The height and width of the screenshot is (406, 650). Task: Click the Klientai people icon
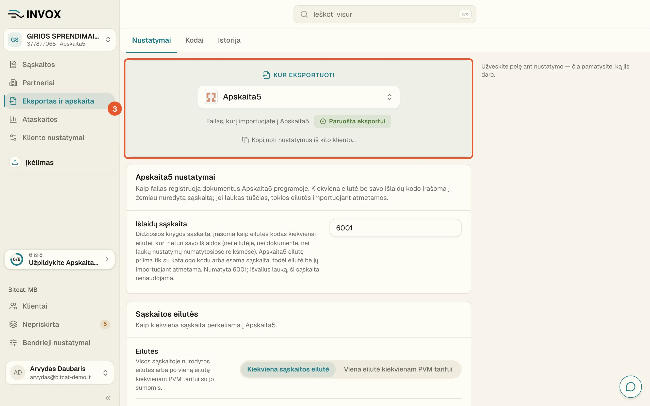[13, 306]
